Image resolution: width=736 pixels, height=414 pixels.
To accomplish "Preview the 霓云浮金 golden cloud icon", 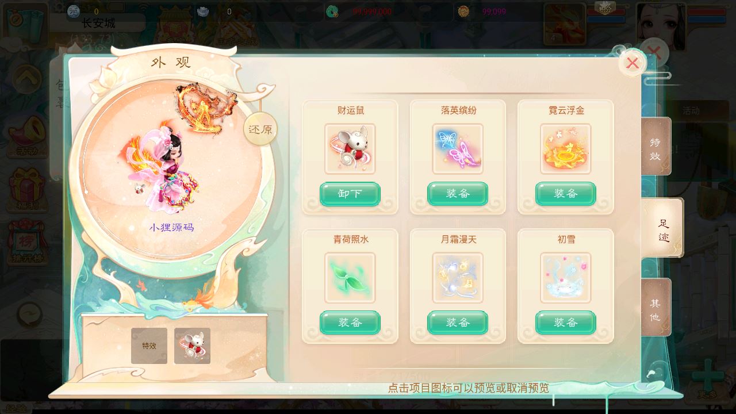I will (x=565, y=148).
